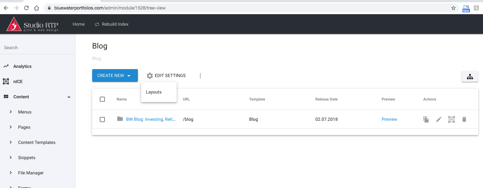Open the Preview link for the blog
The height and width of the screenshot is (188, 483).
389,120
